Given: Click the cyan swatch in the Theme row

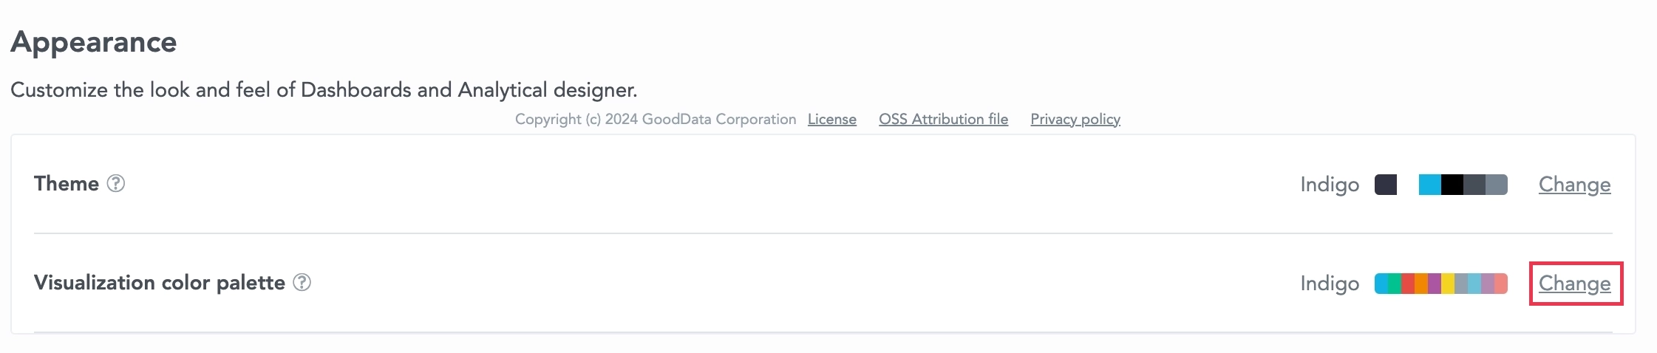Looking at the screenshot, I should 1430,185.
